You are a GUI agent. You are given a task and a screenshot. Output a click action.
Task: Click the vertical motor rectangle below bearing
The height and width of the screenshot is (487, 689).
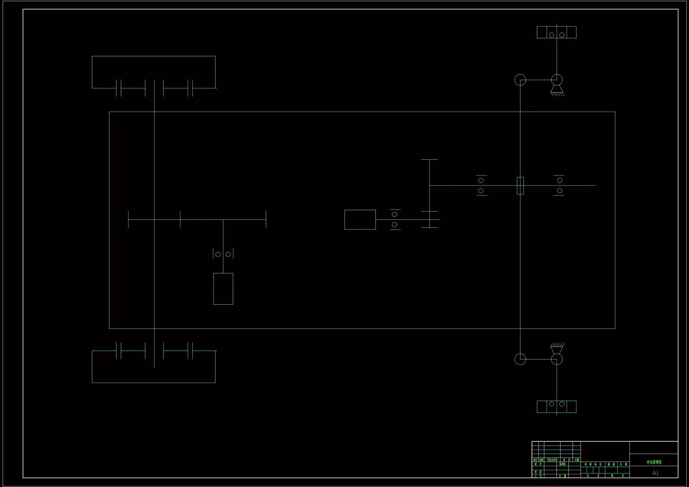tap(223, 289)
